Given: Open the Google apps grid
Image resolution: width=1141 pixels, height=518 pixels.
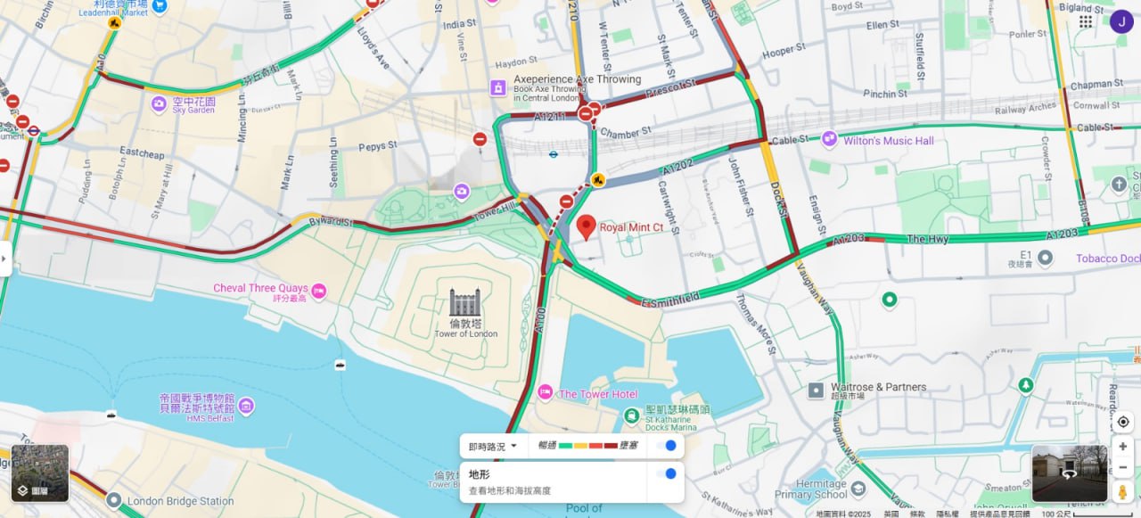Looking at the screenshot, I should tap(1086, 21).
